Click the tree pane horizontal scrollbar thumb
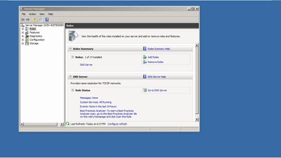Viewport: 281px width, 158px height. click(x=41, y=124)
